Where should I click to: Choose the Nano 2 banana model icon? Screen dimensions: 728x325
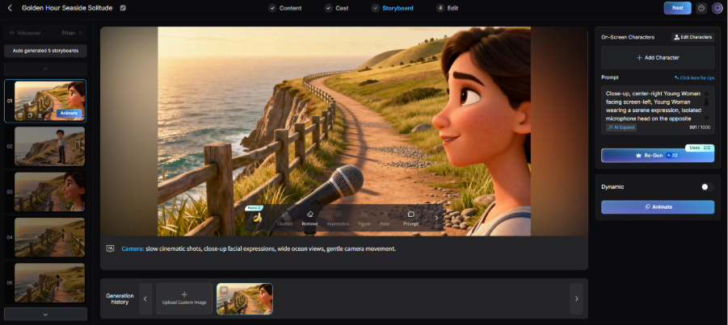click(x=257, y=218)
